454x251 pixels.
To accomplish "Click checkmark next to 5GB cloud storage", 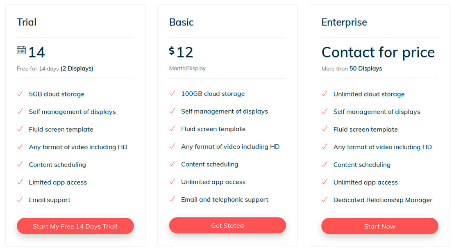I will [20, 94].
